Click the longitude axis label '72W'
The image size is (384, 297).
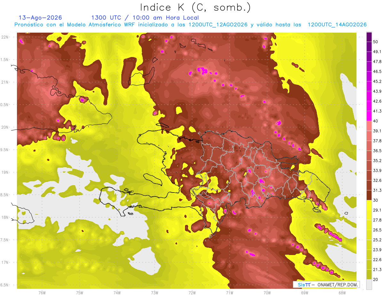click(192, 293)
